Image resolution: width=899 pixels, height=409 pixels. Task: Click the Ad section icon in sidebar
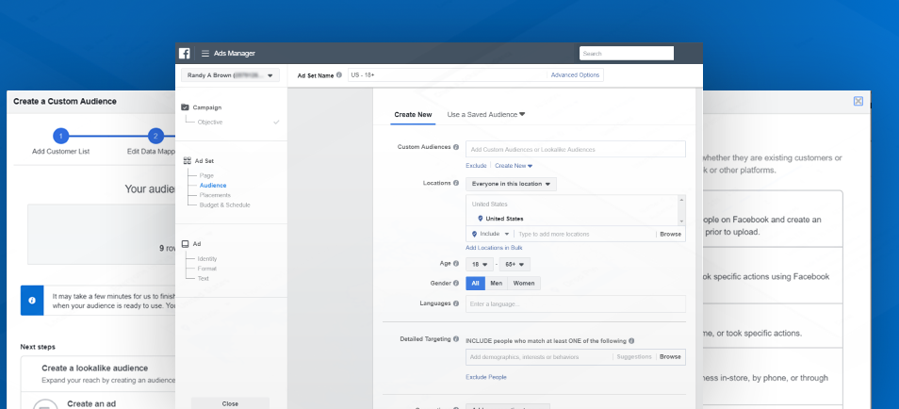point(186,243)
